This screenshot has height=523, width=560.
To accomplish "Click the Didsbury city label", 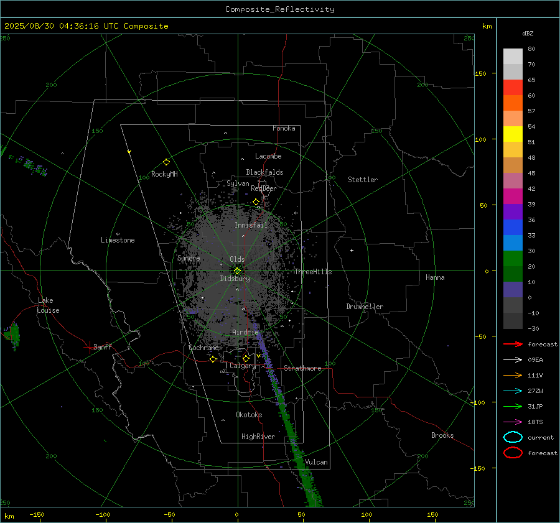I will pyautogui.click(x=235, y=279).
